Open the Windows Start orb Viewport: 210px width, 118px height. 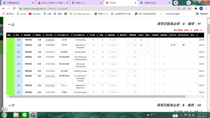tap(4, 115)
